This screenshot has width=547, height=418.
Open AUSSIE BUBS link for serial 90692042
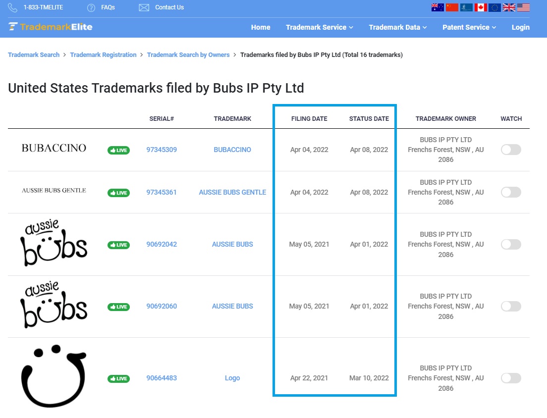coord(232,244)
